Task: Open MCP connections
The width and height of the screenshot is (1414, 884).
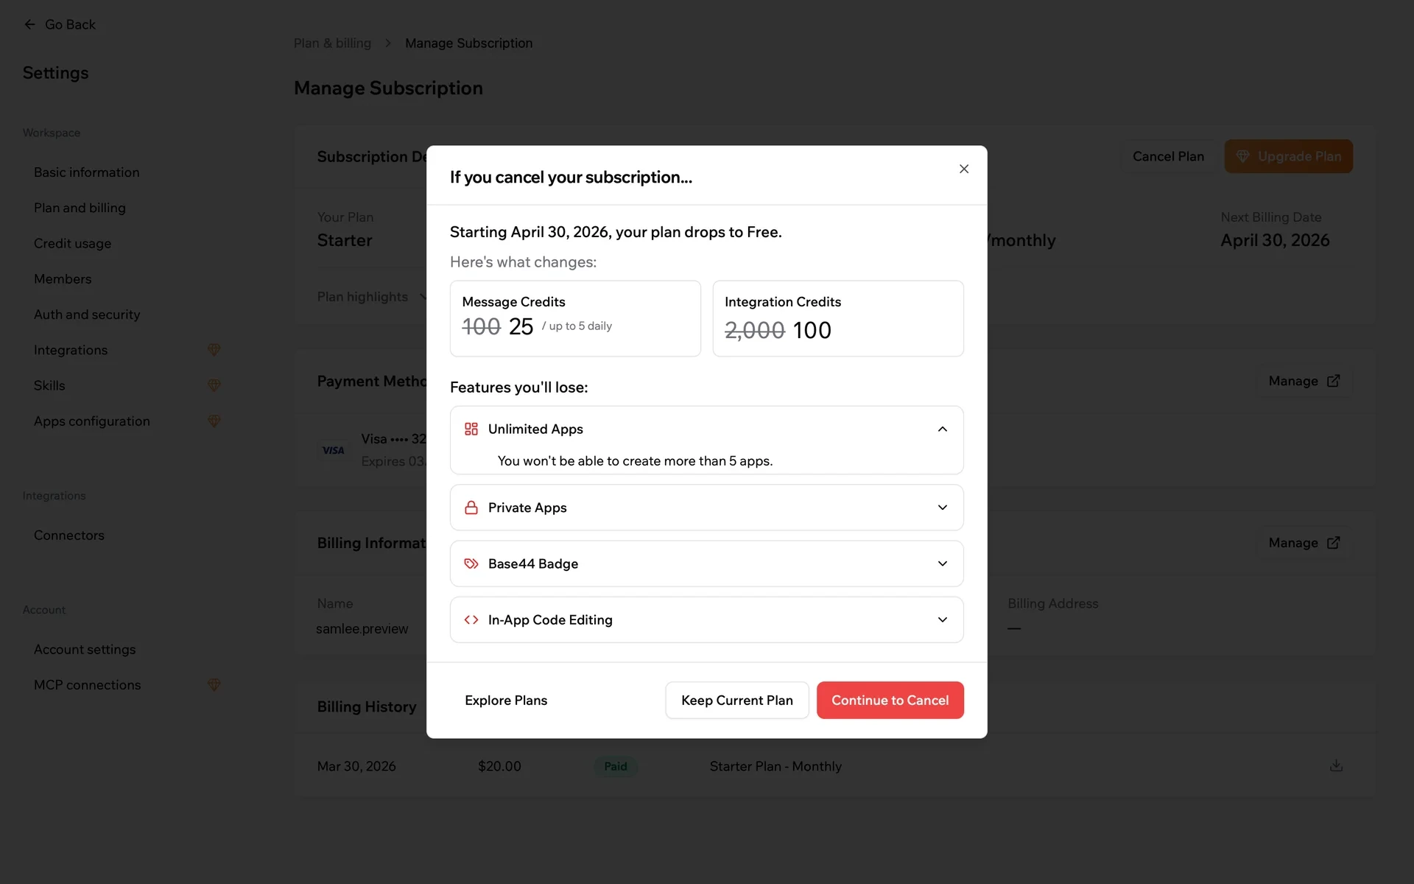Action: [x=87, y=684]
